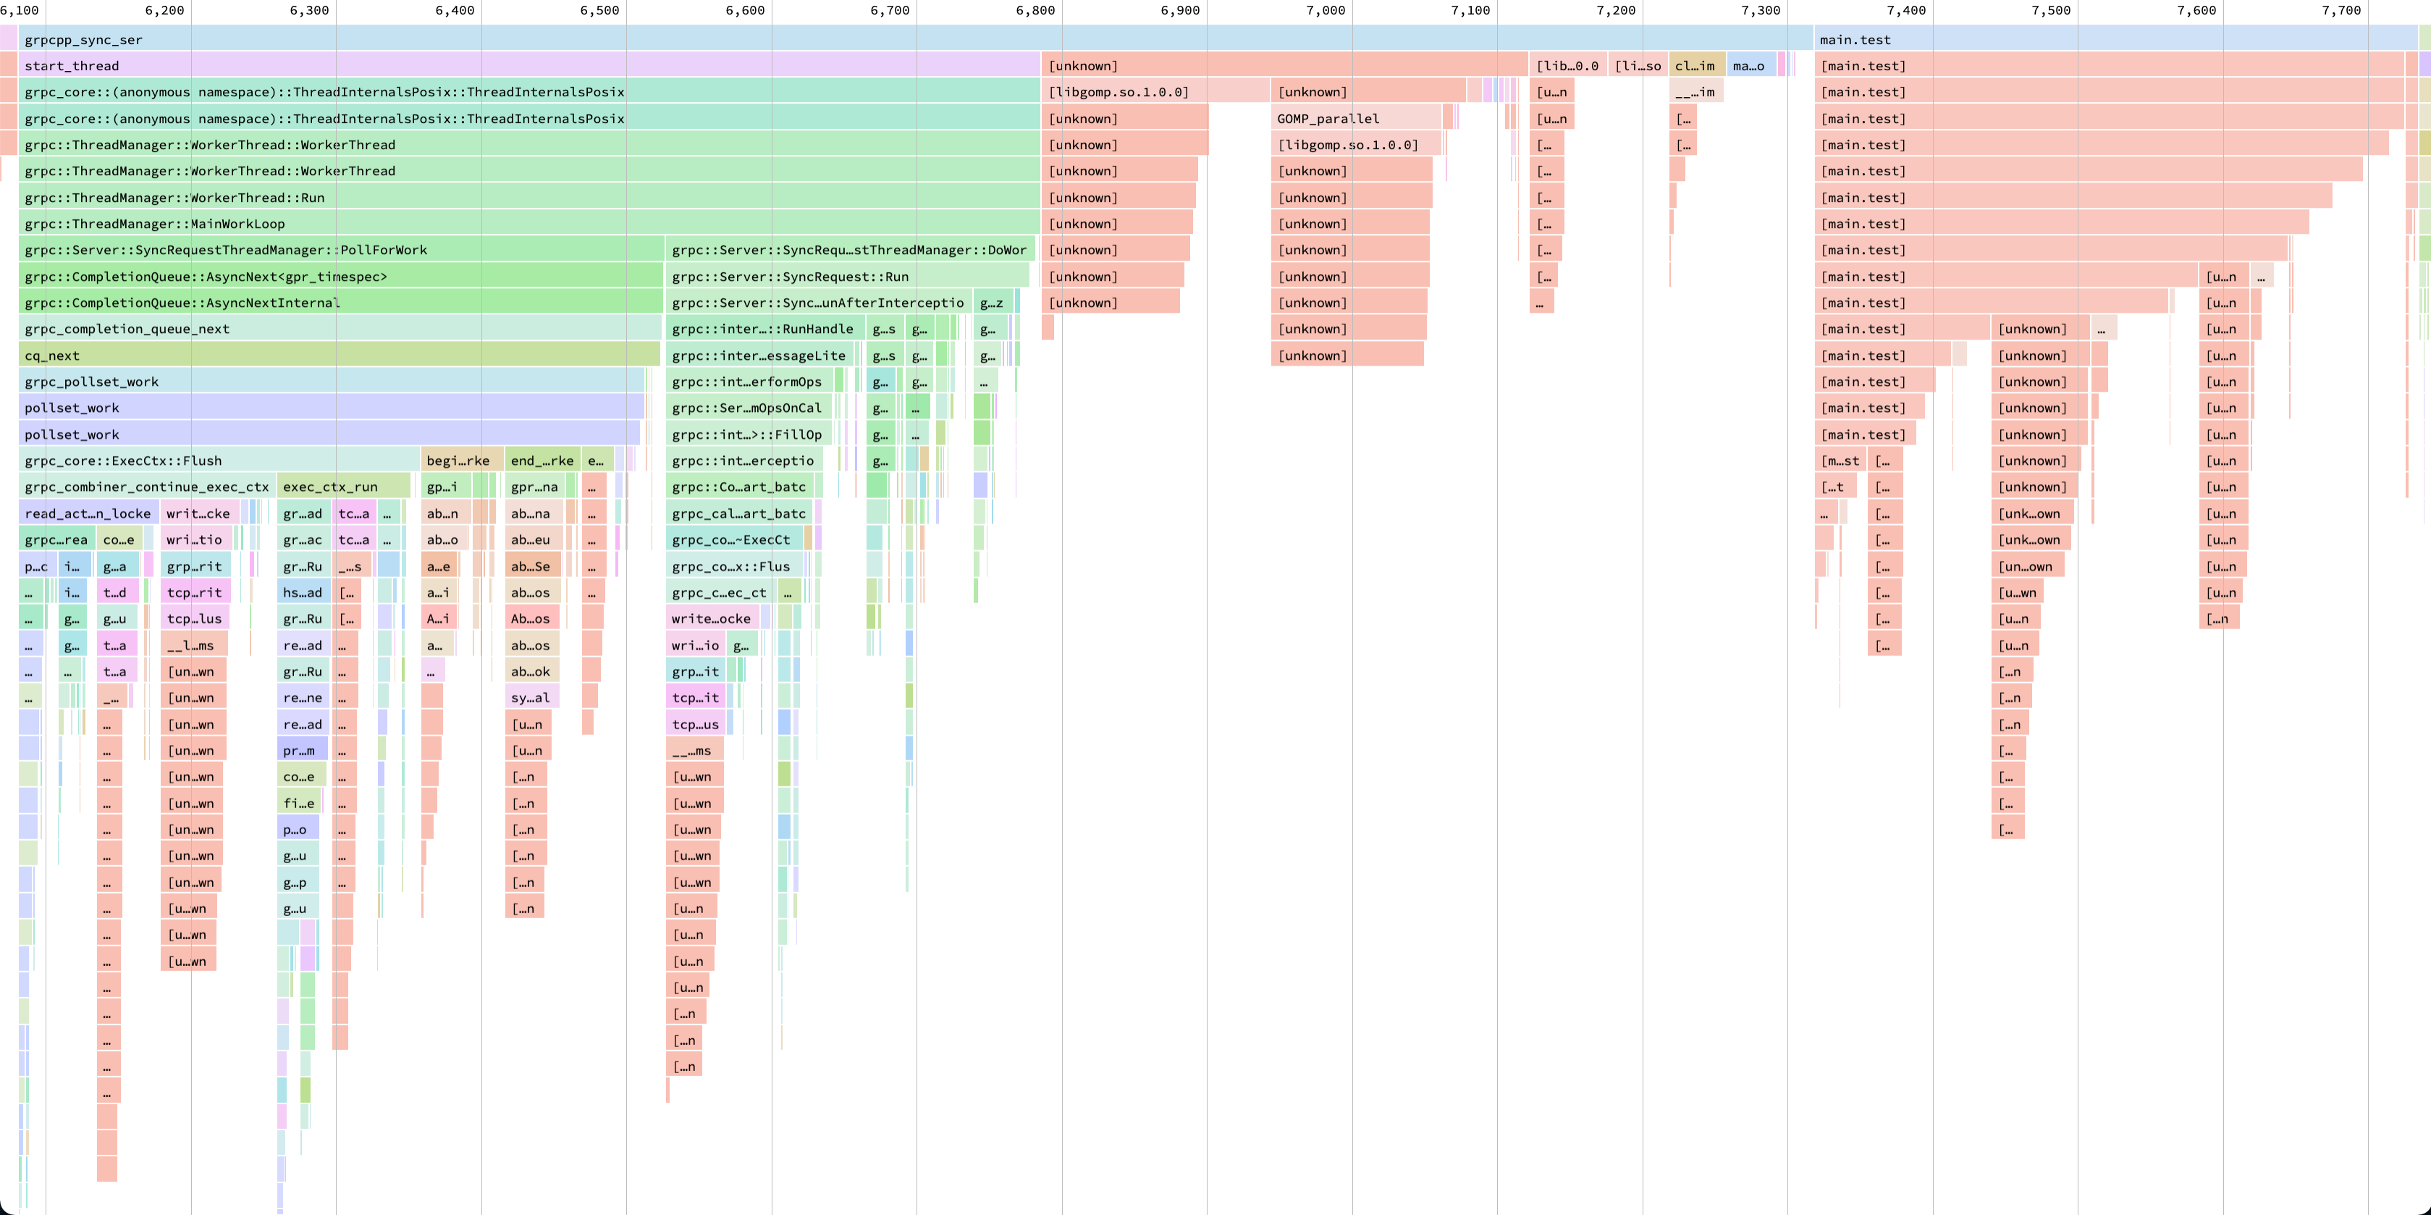Viewport: 2431px width, 1215px height.
Task: Click grpc::Server::SyncRequest::Run frame
Action: coord(848,277)
